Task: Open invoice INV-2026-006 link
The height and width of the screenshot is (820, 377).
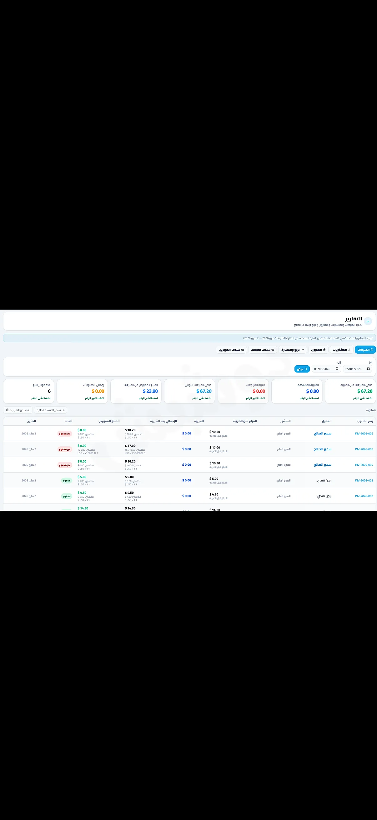Action: click(364, 433)
